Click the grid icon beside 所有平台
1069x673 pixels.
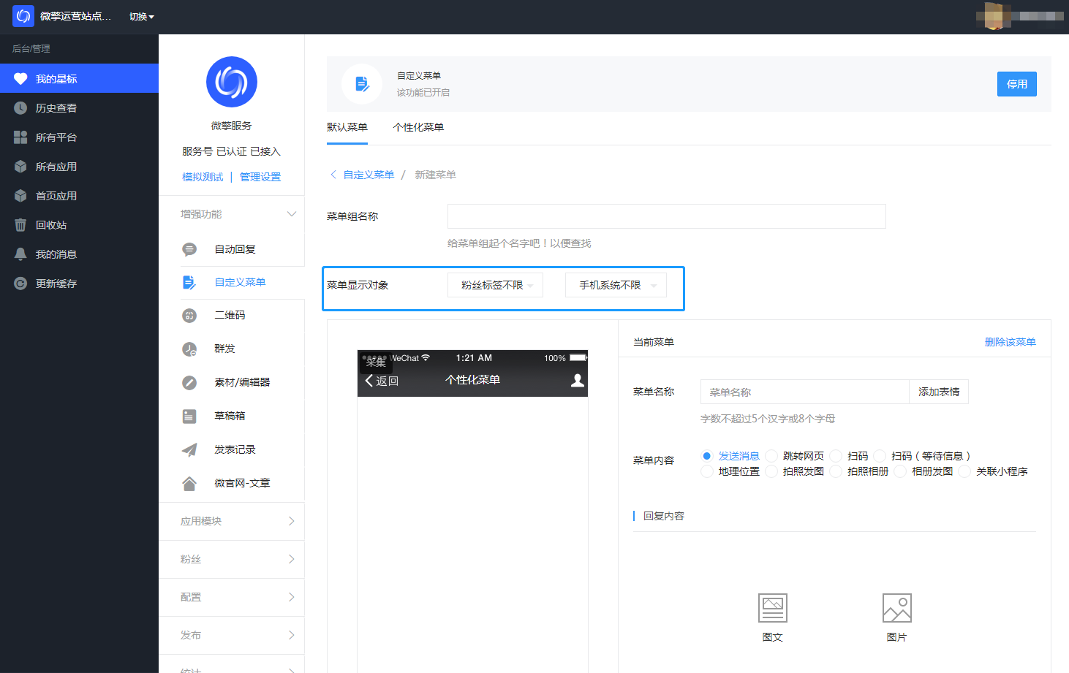click(x=20, y=137)
